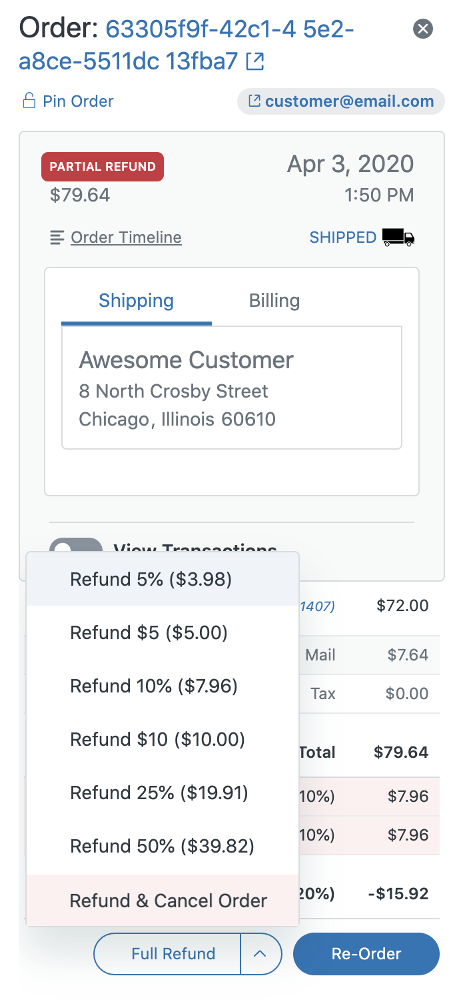Click the Re-Order button
465x1002 pixels.
366,954
